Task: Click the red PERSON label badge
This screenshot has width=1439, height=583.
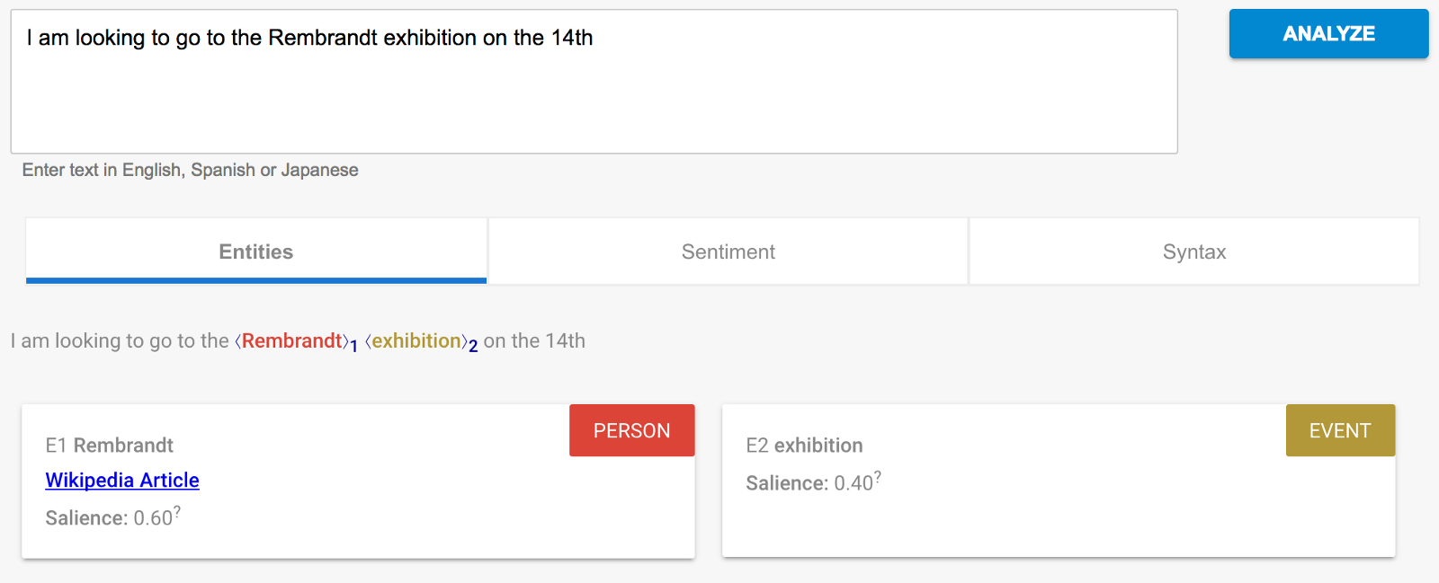Action: coord(631,431)
